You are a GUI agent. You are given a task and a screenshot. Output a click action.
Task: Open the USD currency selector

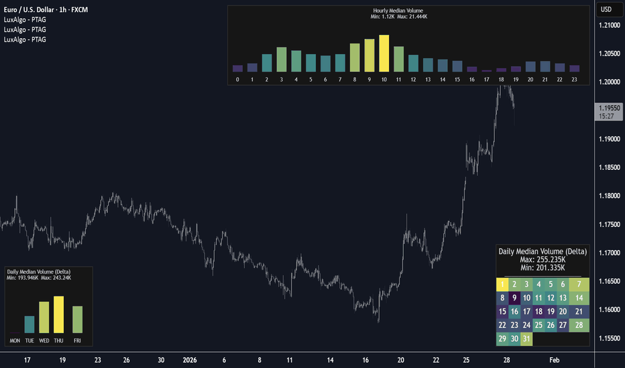click(606, 9)
